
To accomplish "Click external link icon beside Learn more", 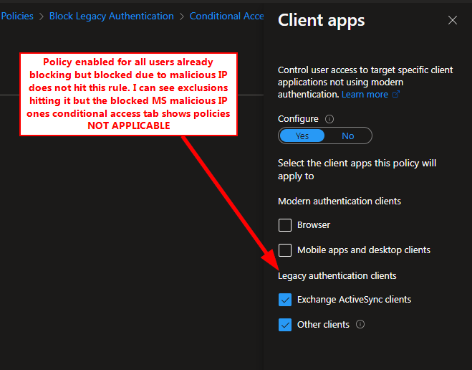I will (396, 95).
